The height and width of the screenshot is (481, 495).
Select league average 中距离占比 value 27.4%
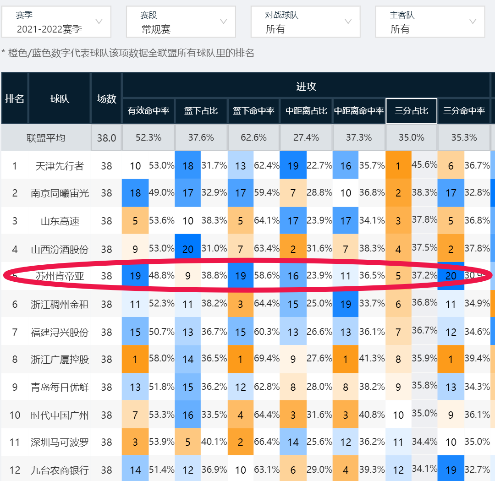(x=306, y=137)
